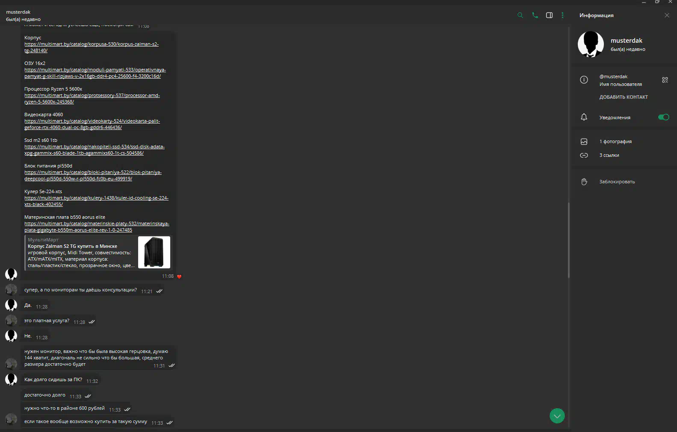Click the chat scrollbar
The height and width of the screenshot is (432, 677).
coord(568,239)
